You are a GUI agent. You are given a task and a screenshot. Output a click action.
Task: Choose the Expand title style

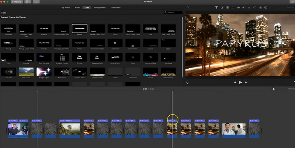44,29
